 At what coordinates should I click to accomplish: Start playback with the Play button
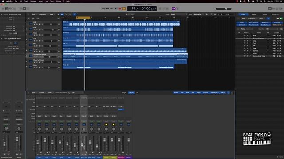point(115,8)
